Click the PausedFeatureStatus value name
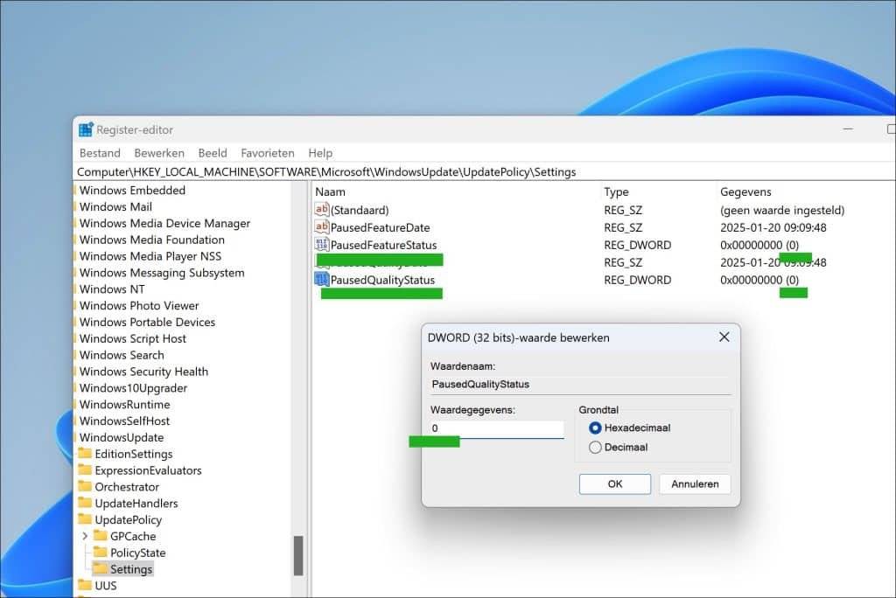Image resolution: width=896 pixels, height=598 pixels. (383, 245)
